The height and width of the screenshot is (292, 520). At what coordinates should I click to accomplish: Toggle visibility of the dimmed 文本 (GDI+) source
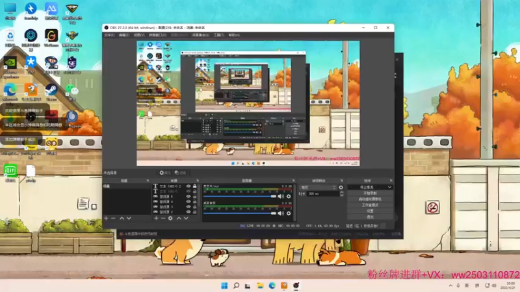pyautogui.click(x=188, y=191)
